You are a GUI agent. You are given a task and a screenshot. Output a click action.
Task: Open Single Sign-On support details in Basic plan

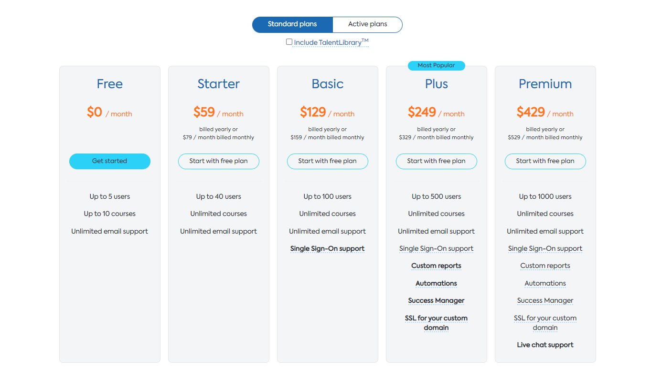click(x=327, y=248)
